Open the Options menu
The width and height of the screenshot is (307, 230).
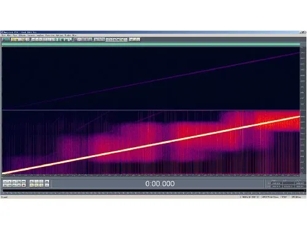click(59, 36)
